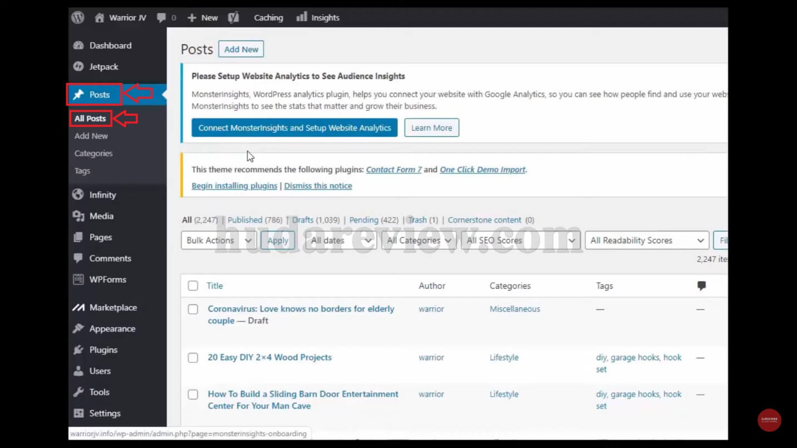Screen dimensions: 797x448
Task: Click the Categories column header
Action: click(510, 285)
